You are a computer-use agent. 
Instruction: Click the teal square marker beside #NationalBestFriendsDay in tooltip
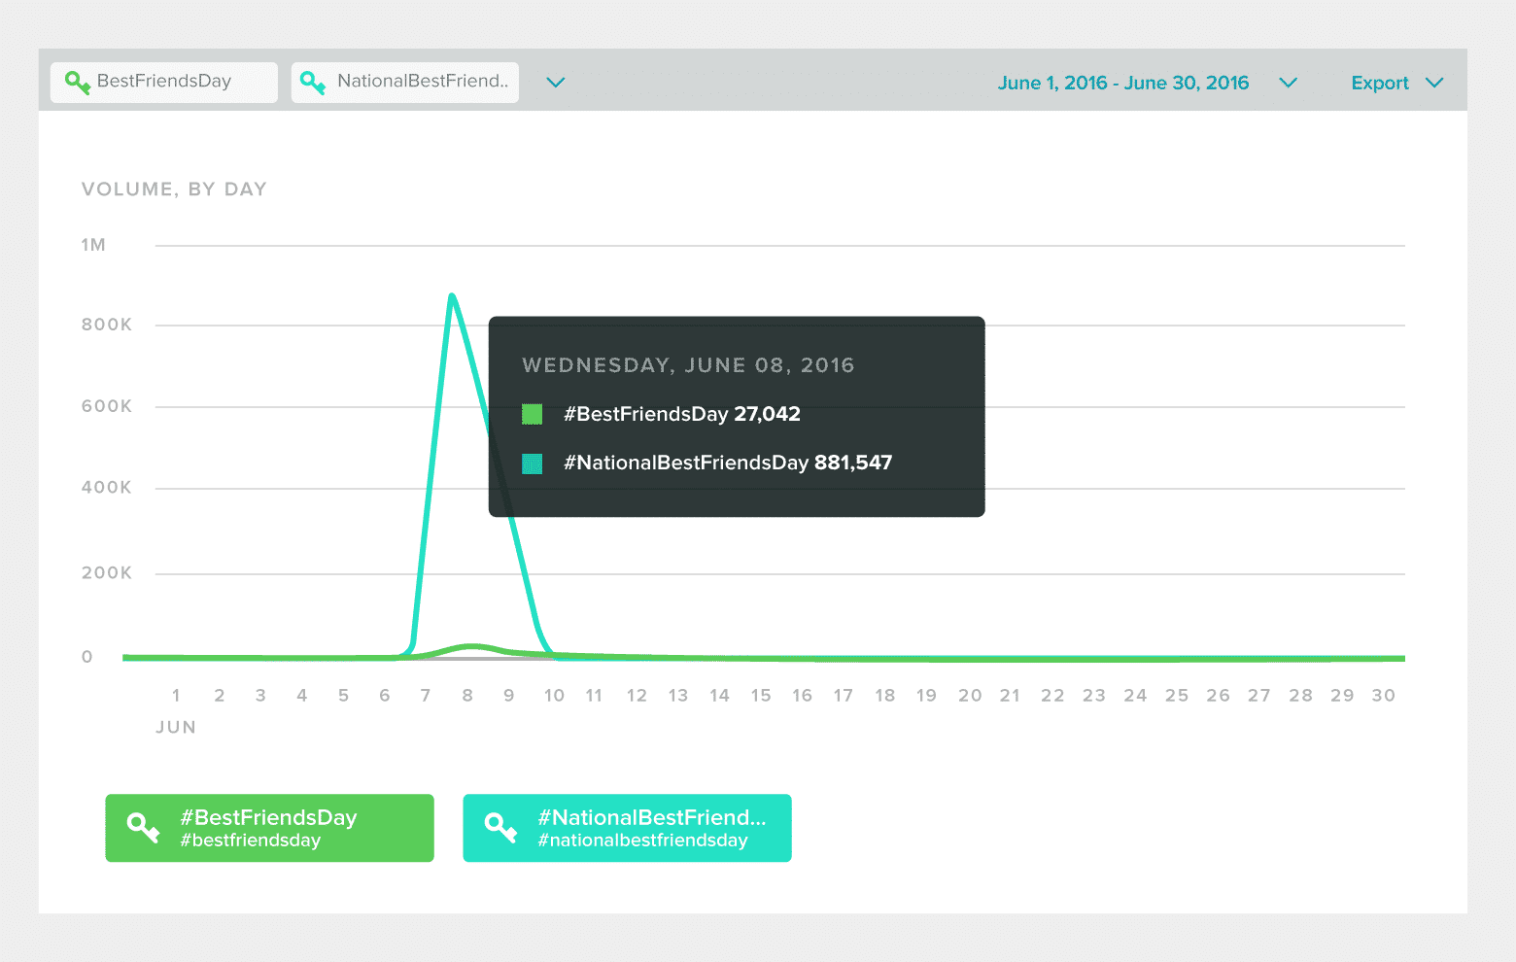tap(533, 464)
